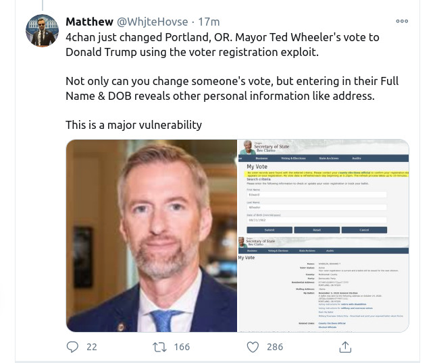Click Cancel in the voter search form

363,229
